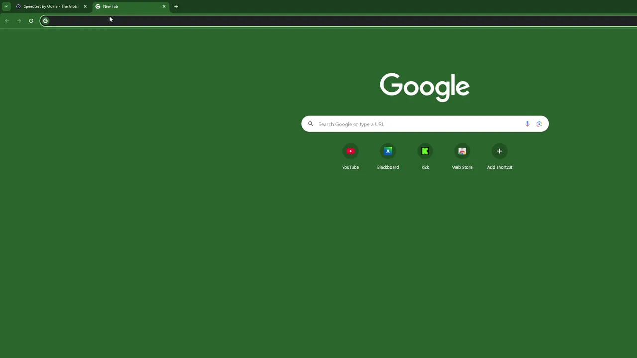Click the Google icon in the address bar
The height and width of the screenshot is (358, 637).
[x=45, y=21]
